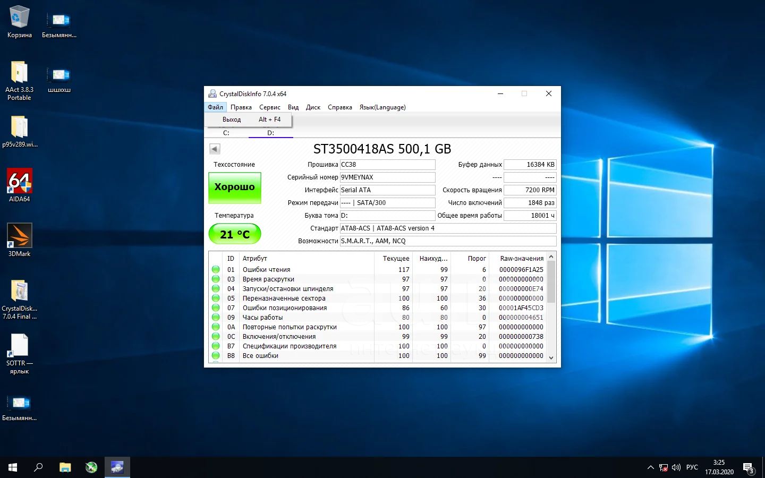Click the attribute list scrollbar thumb
The height and width of the screenshot is (478, 765).
point(551,282)
